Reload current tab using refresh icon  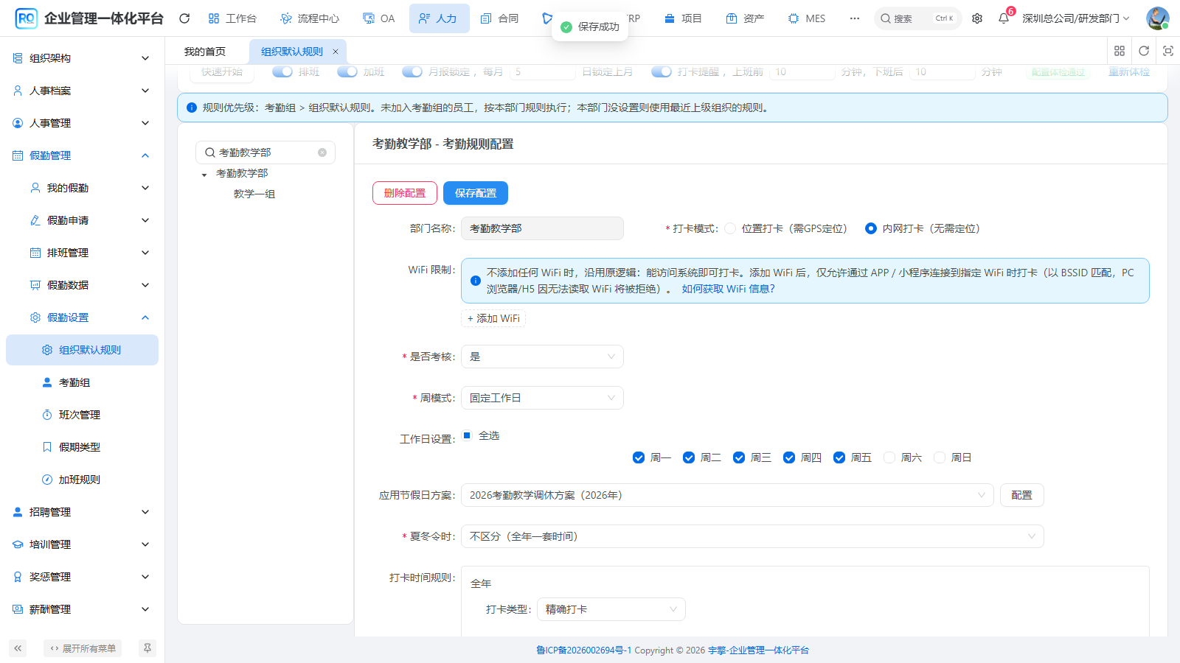point(1144,51)
